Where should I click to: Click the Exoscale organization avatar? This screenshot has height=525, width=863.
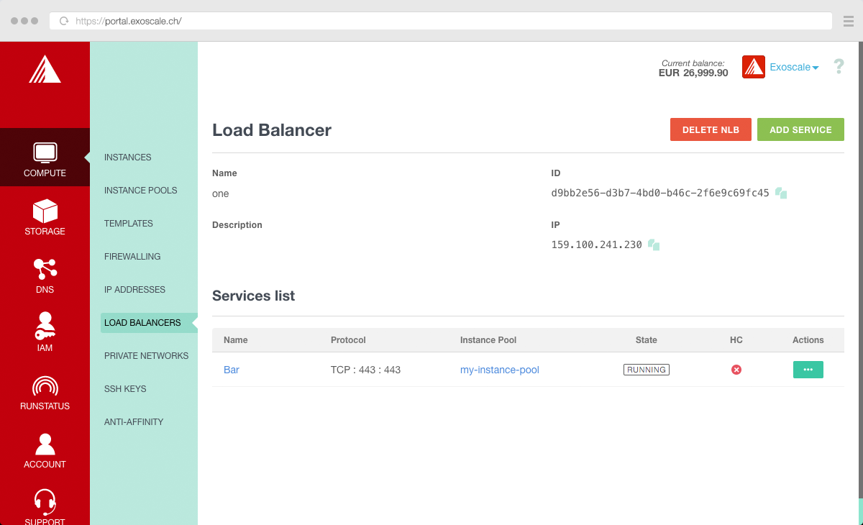(x=754, y=67)
